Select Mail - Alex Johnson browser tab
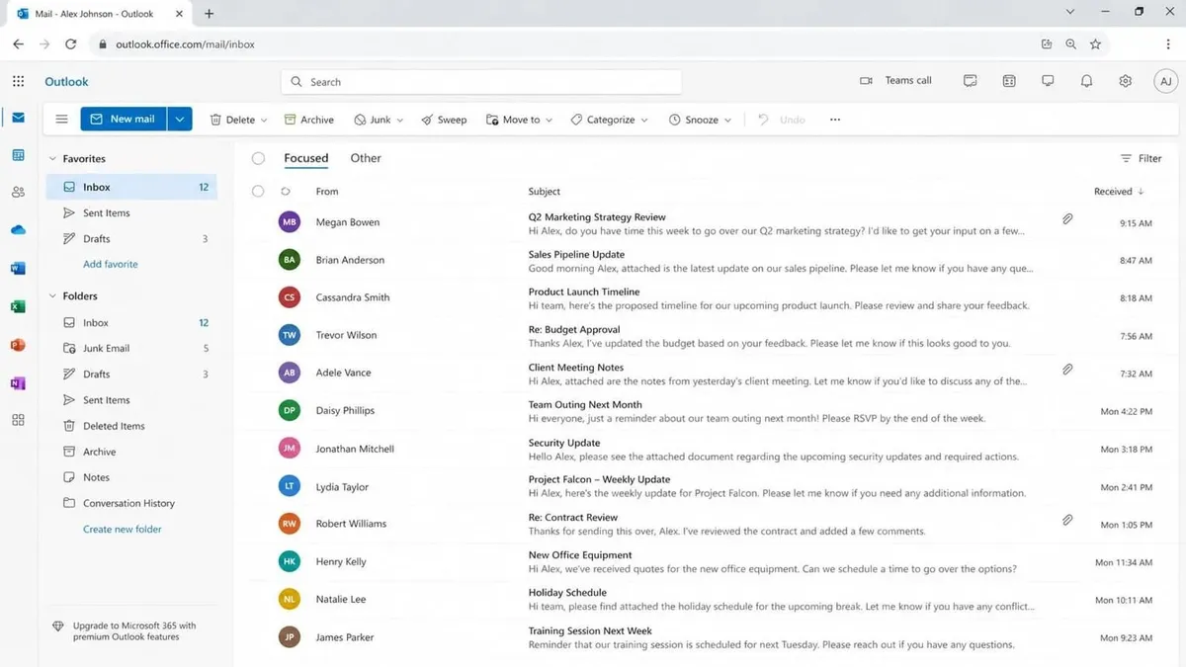This screenshot has width=1186, height=667. coord(99,14)
